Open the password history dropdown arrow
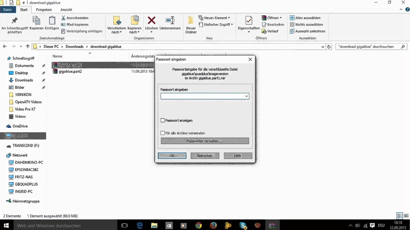The height and width of the screenshot is (230, 410). click(x=247, y=96)
